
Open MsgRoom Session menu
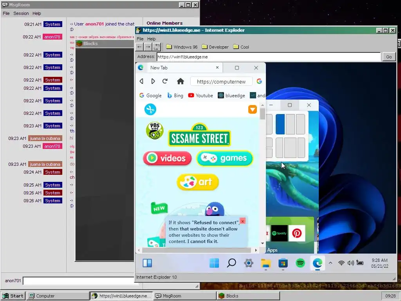click(21, 13)
